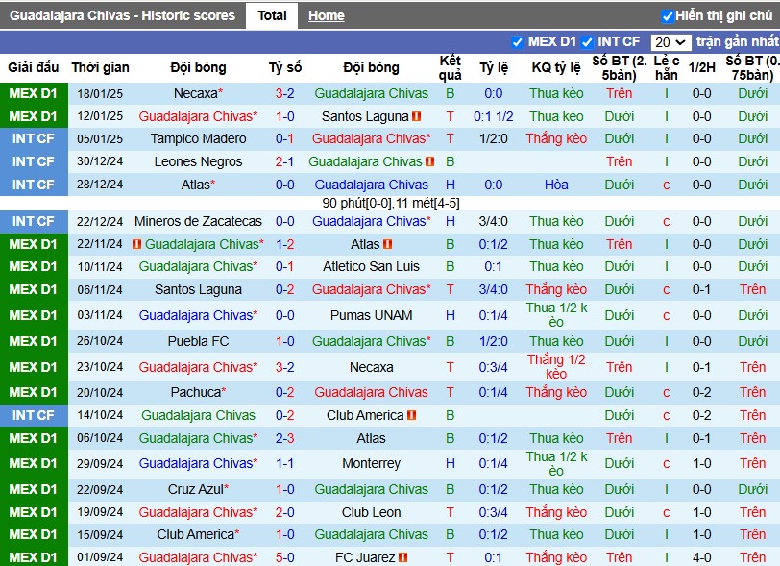Open Monterrey team link
Screen dimensions: 780x566
(x=371, y=463)
